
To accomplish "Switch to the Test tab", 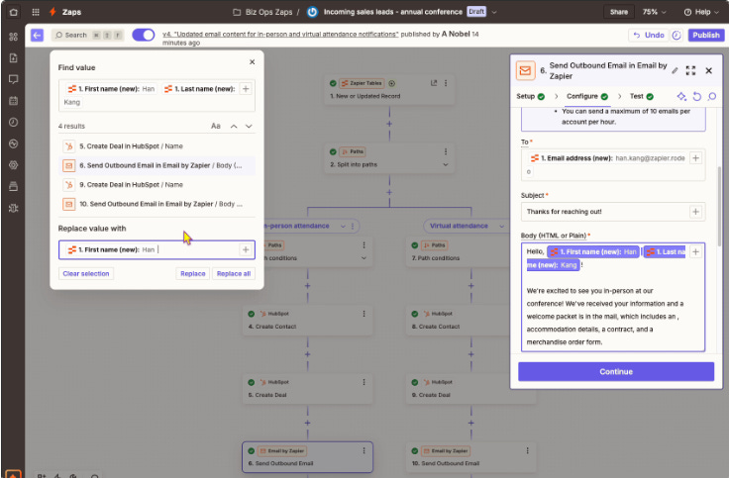I will coord(642,96).
